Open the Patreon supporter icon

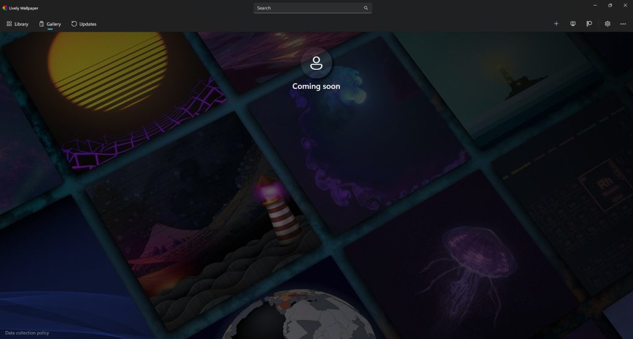point(589,24)
